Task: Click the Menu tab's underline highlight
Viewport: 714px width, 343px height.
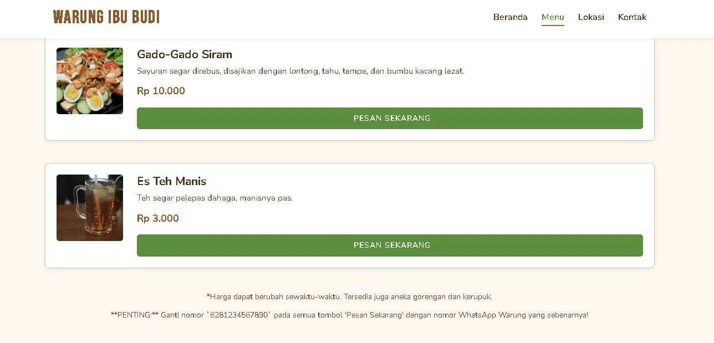Action: pos(553,24)
